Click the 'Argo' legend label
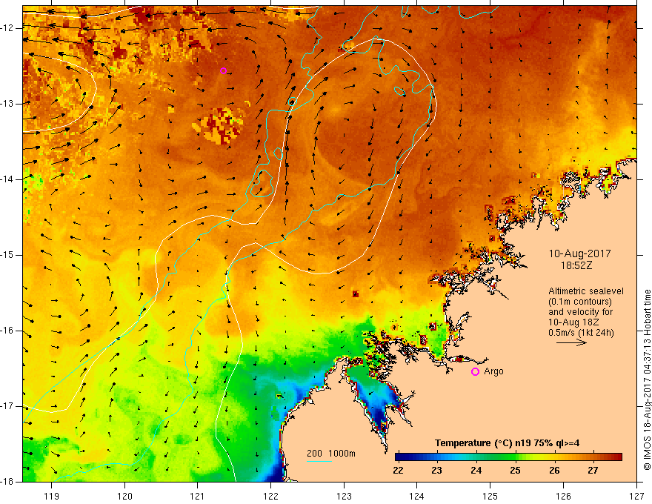 pyautogui.click(x=493, y=371)
